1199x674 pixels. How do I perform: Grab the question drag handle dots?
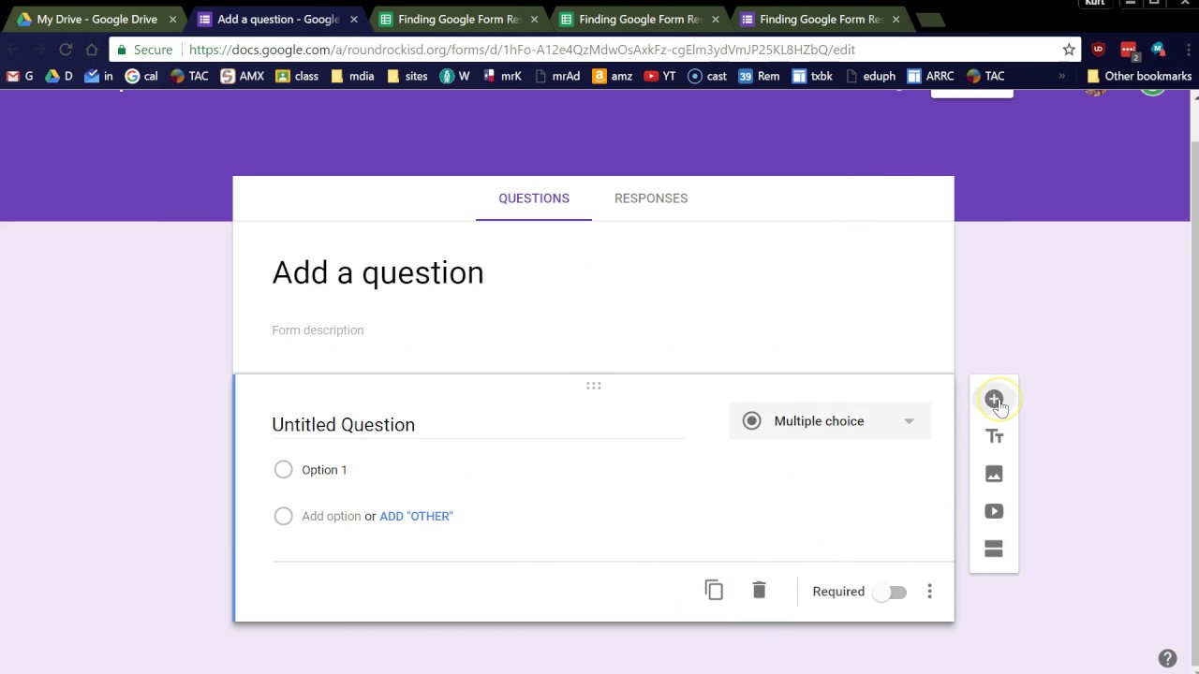point(593,386)
